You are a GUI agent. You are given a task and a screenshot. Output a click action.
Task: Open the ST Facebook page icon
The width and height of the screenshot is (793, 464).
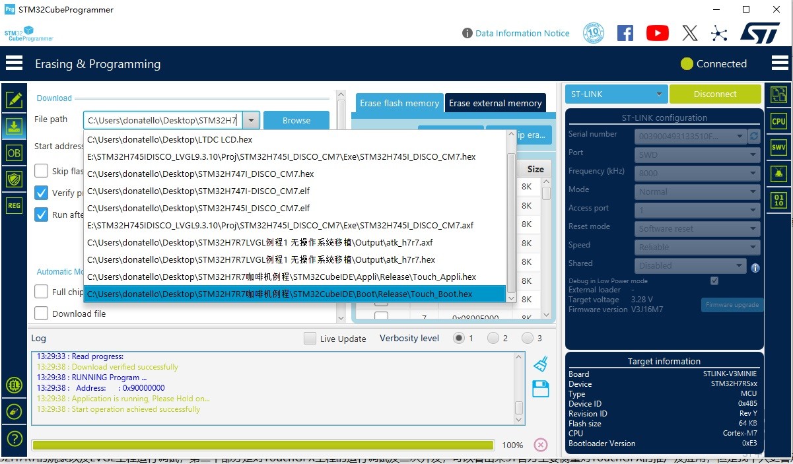(x=625, y=33)
